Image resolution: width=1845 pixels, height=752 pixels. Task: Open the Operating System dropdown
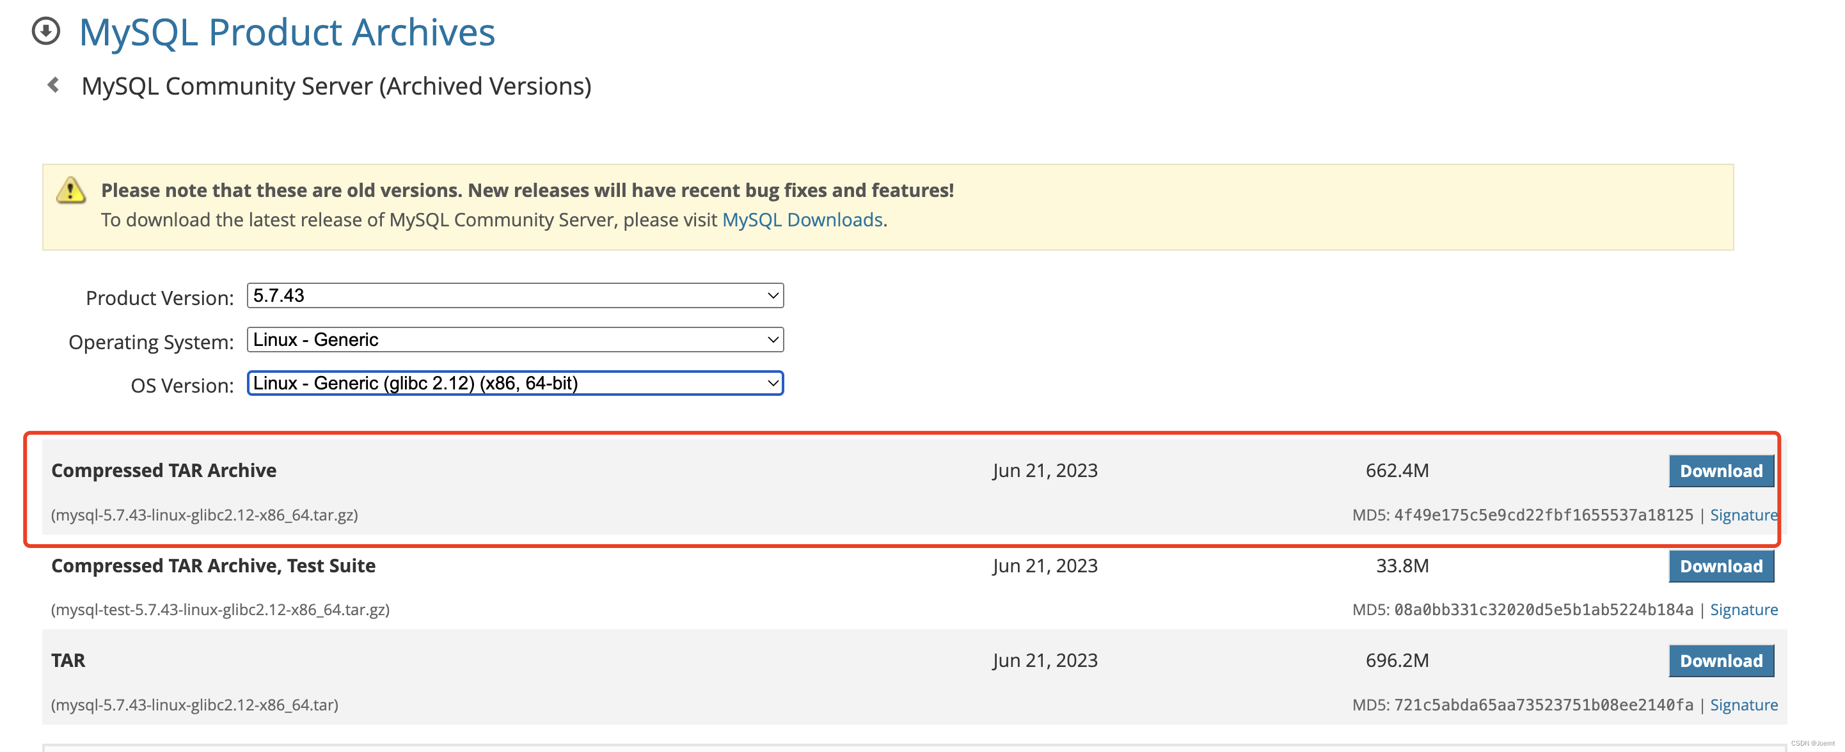(x=515, y=339)
